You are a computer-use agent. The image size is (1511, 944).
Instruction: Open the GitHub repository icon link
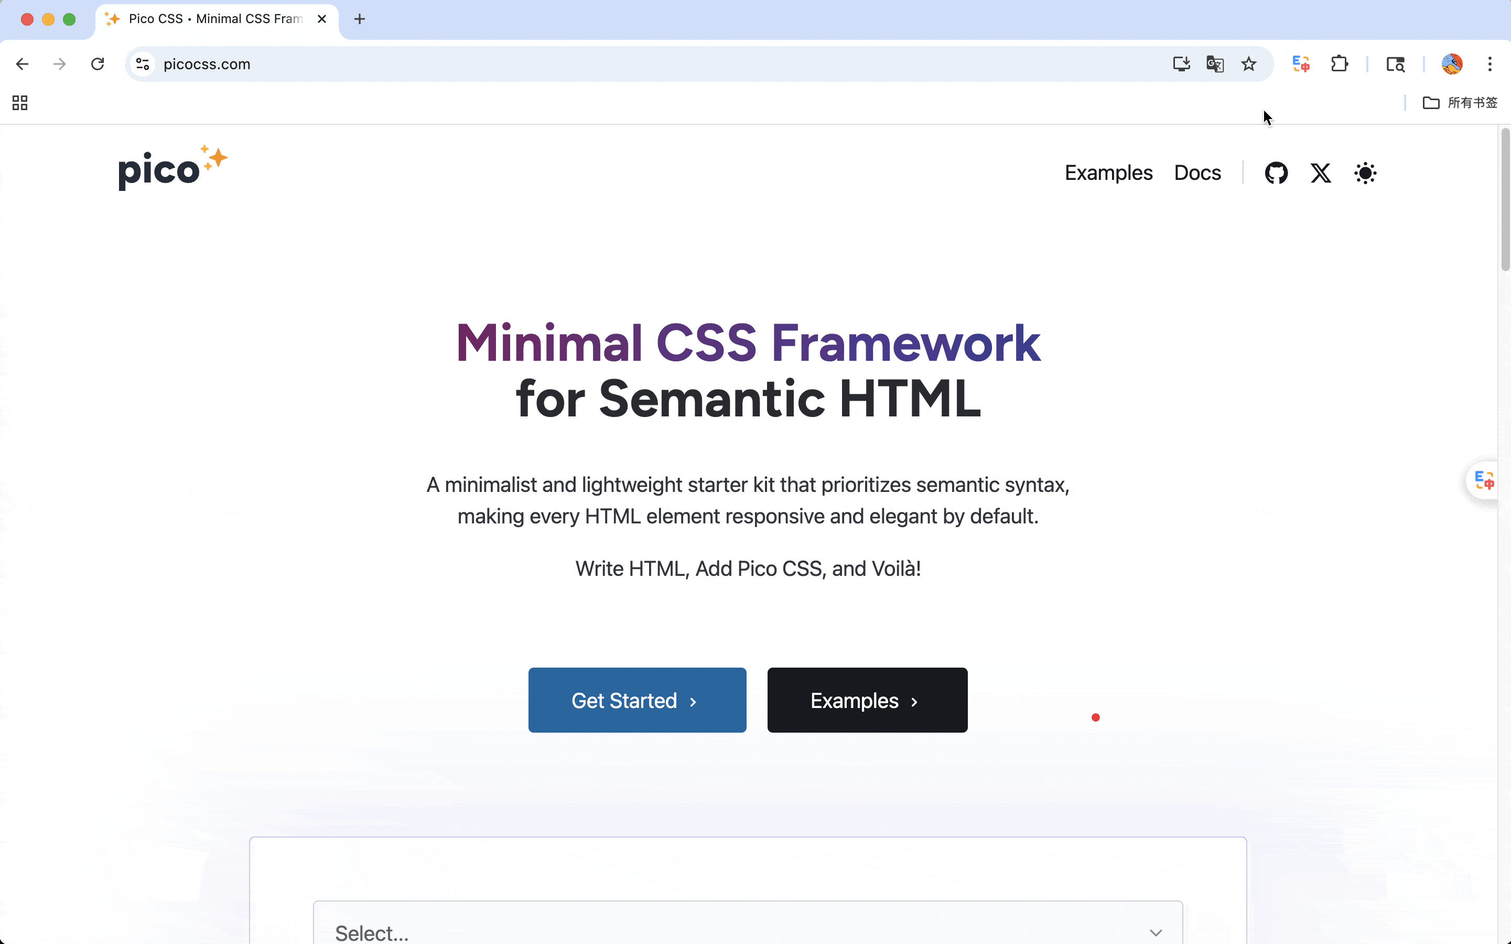point(1276,173)
